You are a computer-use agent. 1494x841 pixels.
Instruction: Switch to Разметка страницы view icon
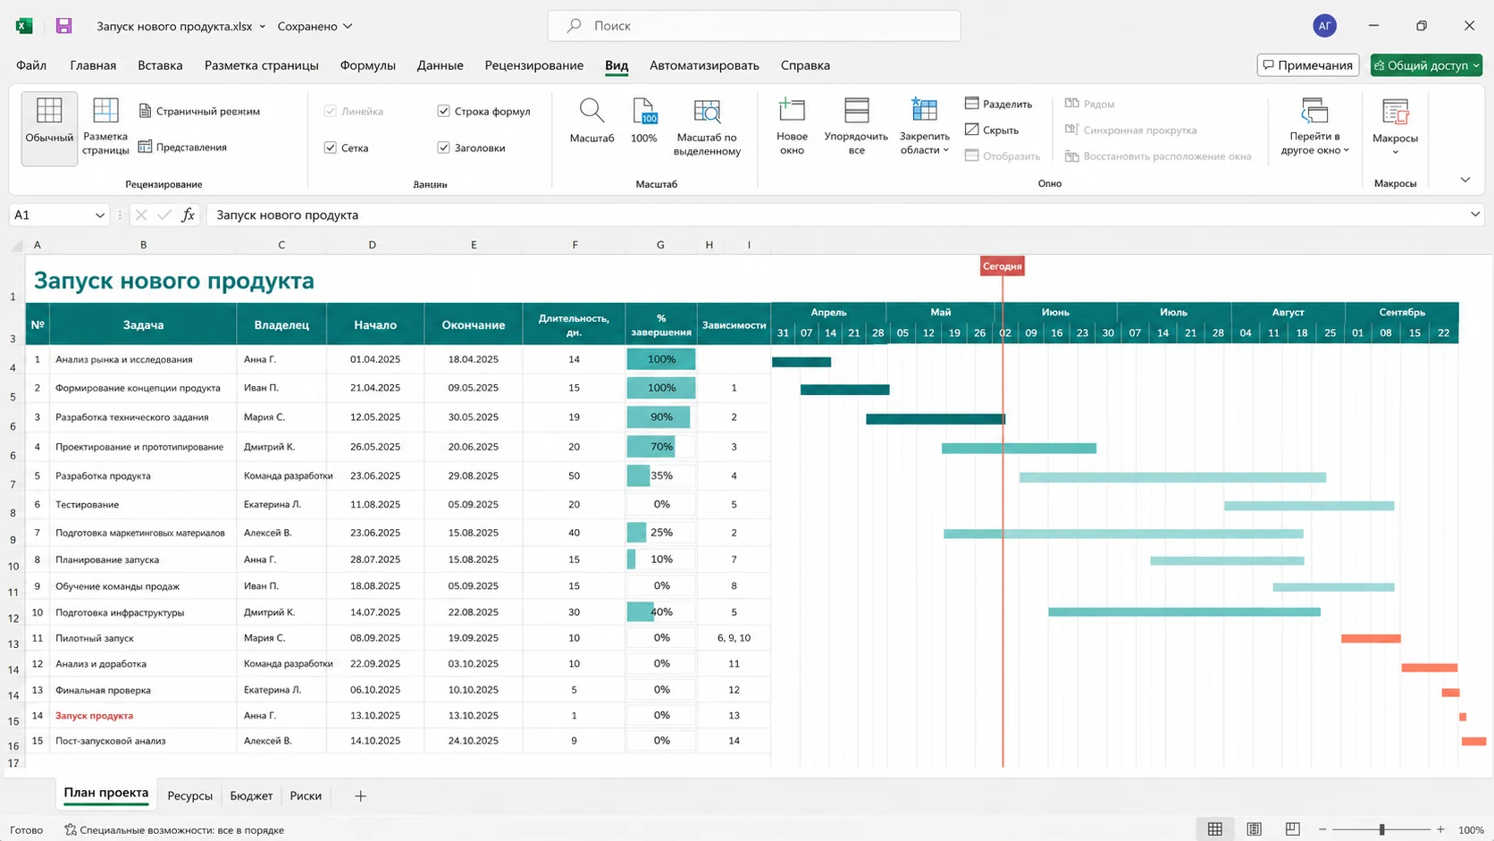point(105,111)
